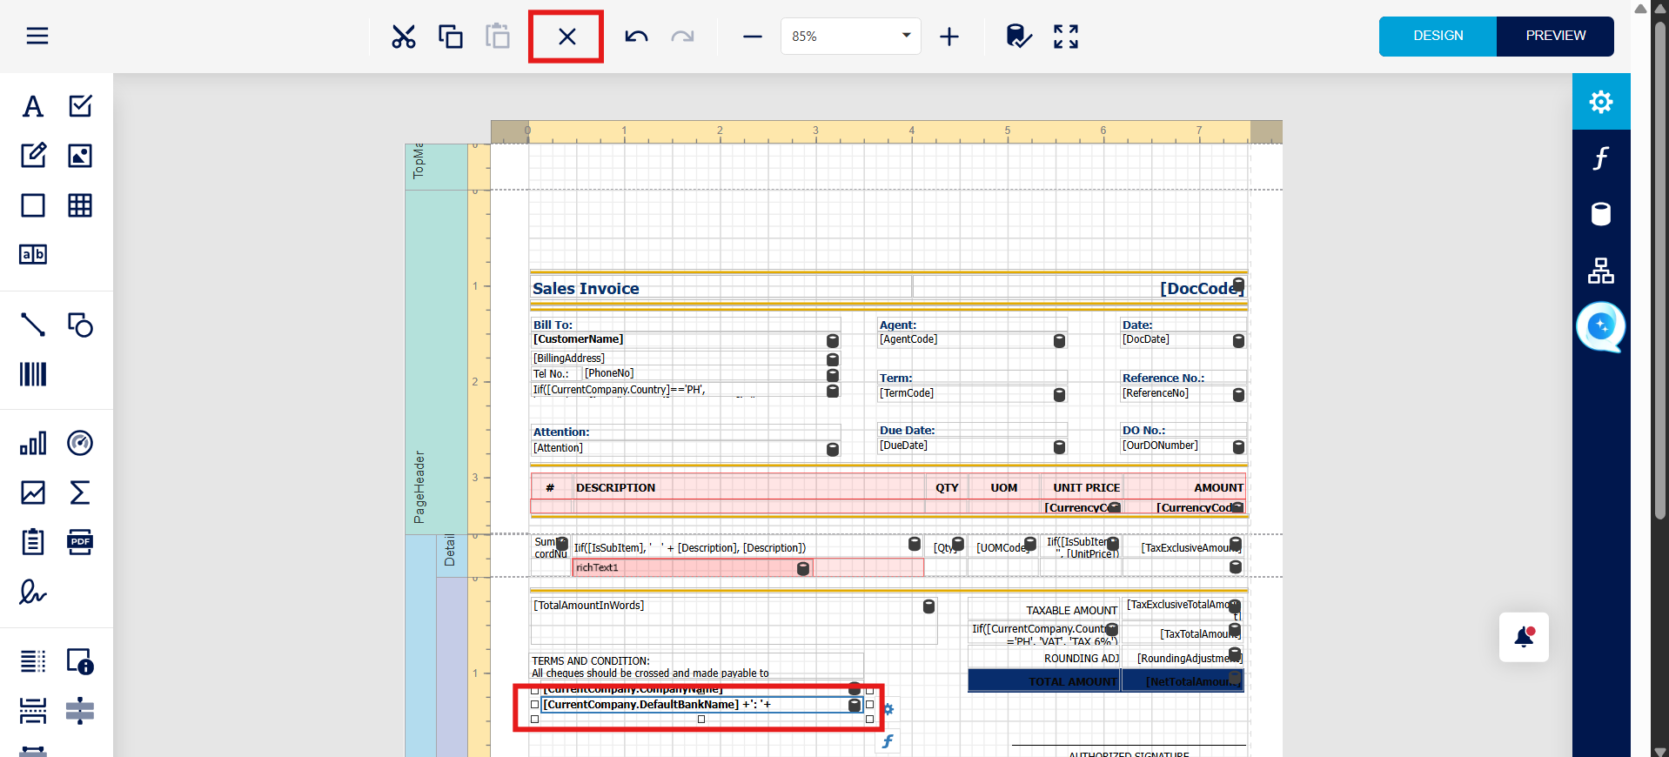
Task: Select the Gauge tool in toolbox
Action: click(x=80, y=443)
